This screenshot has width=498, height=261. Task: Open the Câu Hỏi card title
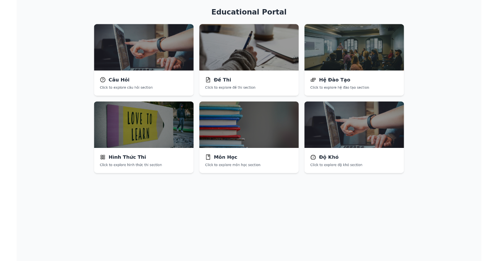click(119, 80)
